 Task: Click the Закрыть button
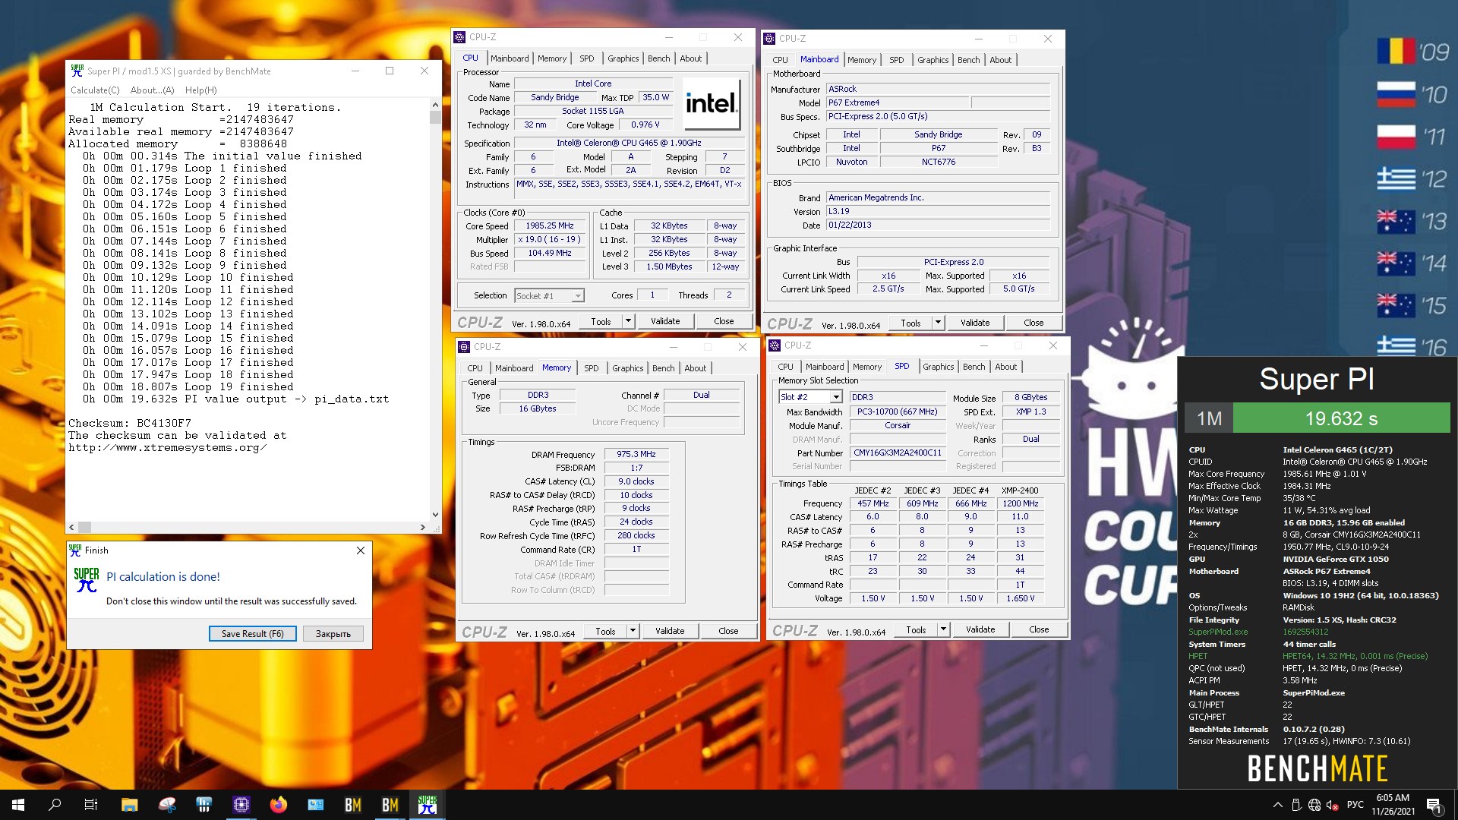[x=333, y=634]
